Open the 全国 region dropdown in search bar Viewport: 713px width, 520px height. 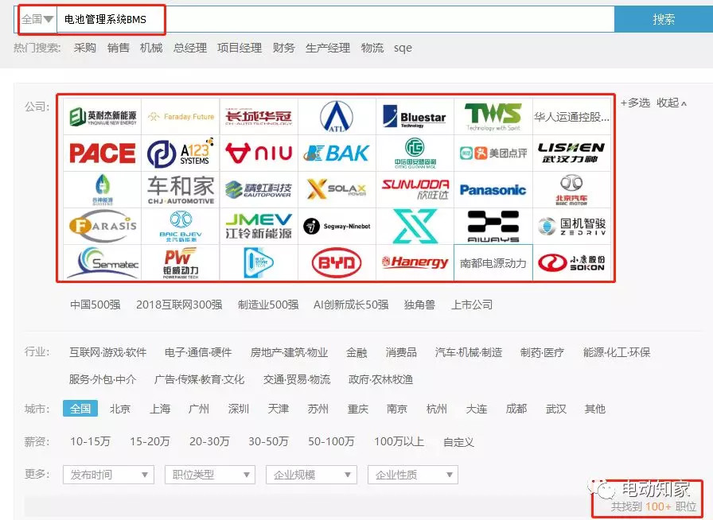37,19
